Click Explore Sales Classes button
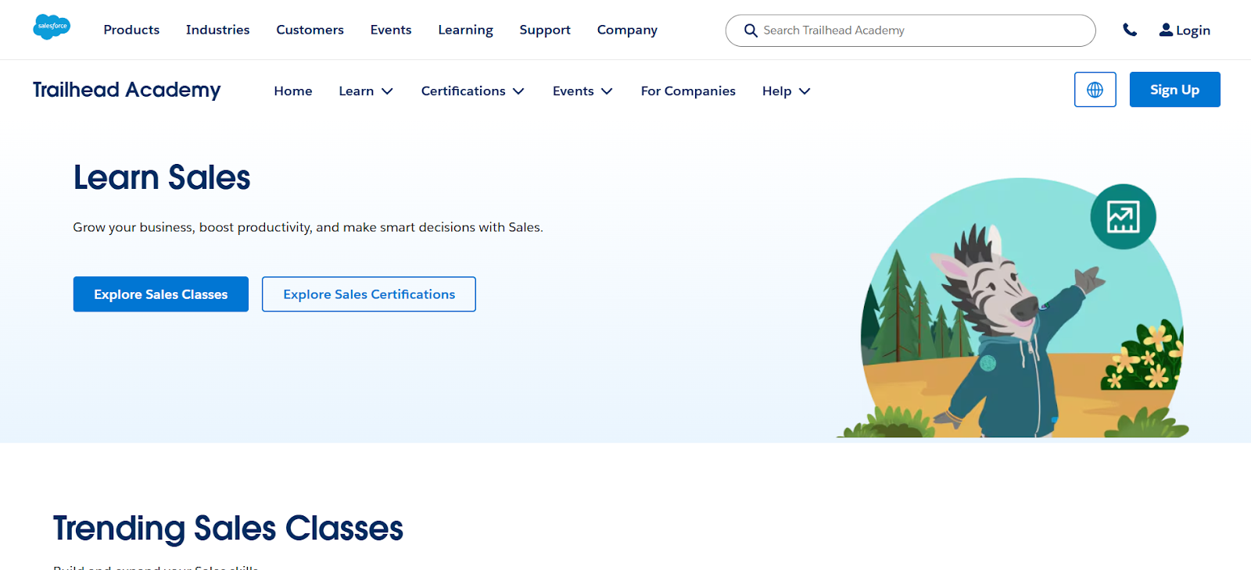Viewport: 1251px width, 570px height. click(x=161, y=294)
